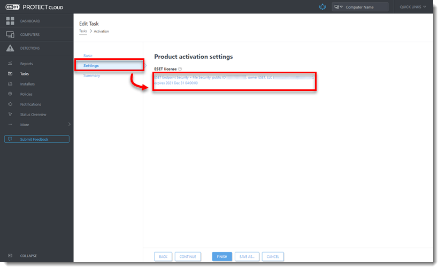Viewport: 438px width, 267px height.
Task: Collapse the sidebar via Collapse label
Action: (28, 256)
